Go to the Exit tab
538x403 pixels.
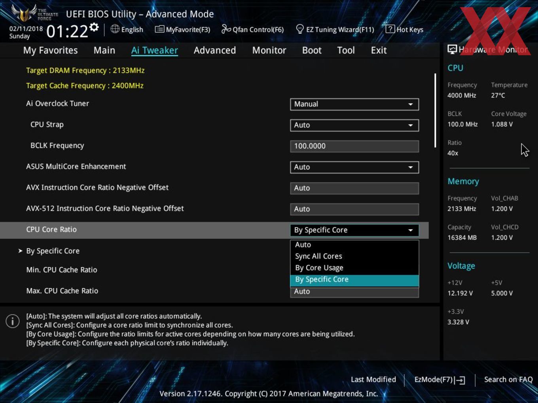379,50
